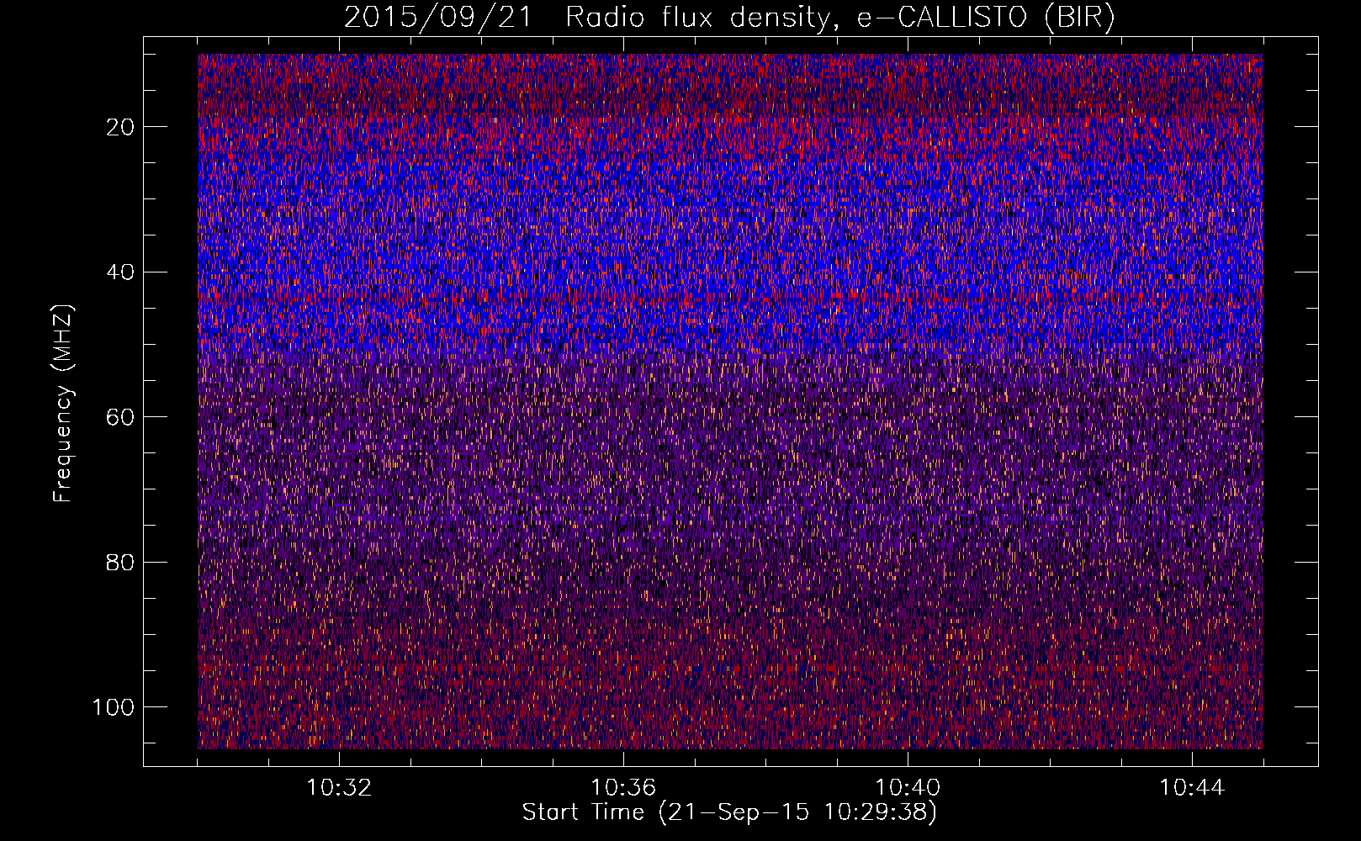Screen dimensions: 1361x841
Task: Click the plot title 'Radio flux density, e-CALLISTO (BIR)'
Action: (839, 17)
